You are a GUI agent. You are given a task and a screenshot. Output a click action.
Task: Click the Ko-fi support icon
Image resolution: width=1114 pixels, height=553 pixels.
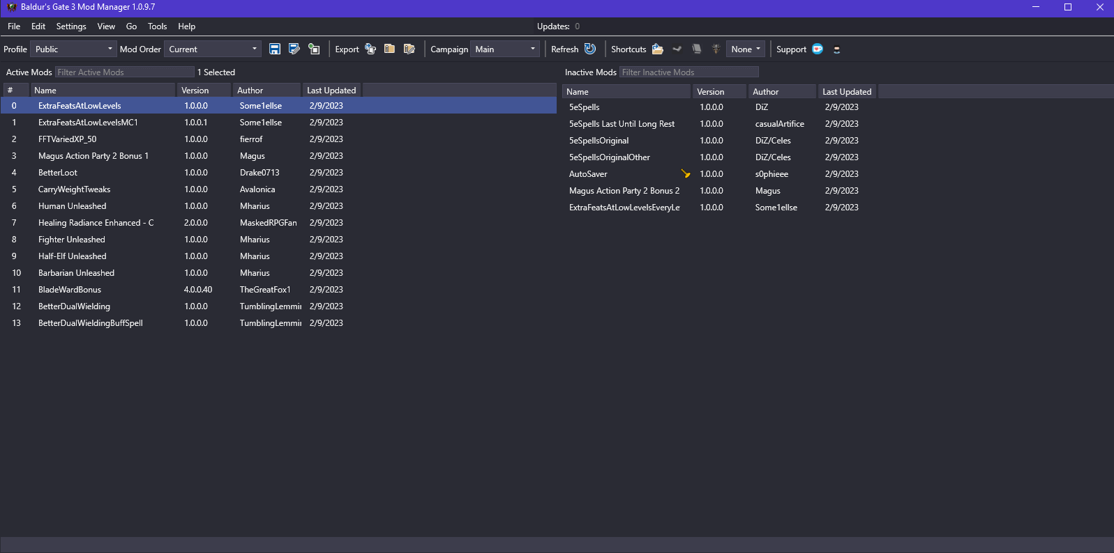coord(818,49)
